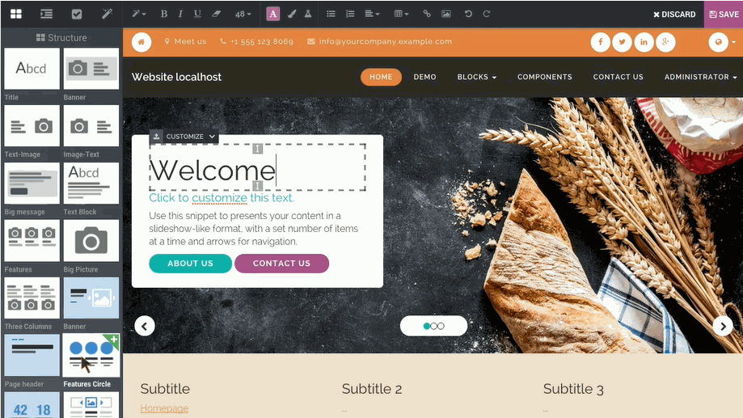This screenshot has height=418, width=743.
Task: Undo the last edit
Action: coord(468,14)
